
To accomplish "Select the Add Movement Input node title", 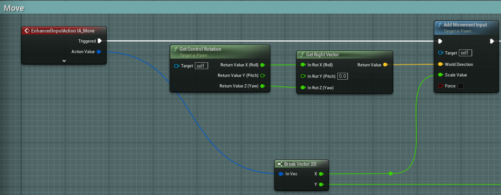I will pos(465,25).
